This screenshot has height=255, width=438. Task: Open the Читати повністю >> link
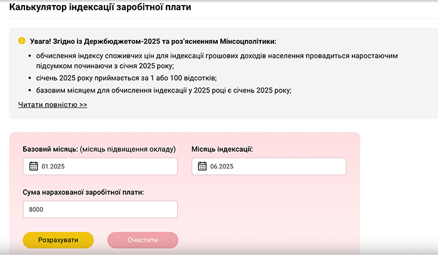point(53,104)
